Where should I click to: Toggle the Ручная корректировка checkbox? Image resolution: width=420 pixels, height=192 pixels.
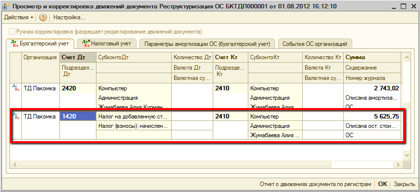coord(12,32)
